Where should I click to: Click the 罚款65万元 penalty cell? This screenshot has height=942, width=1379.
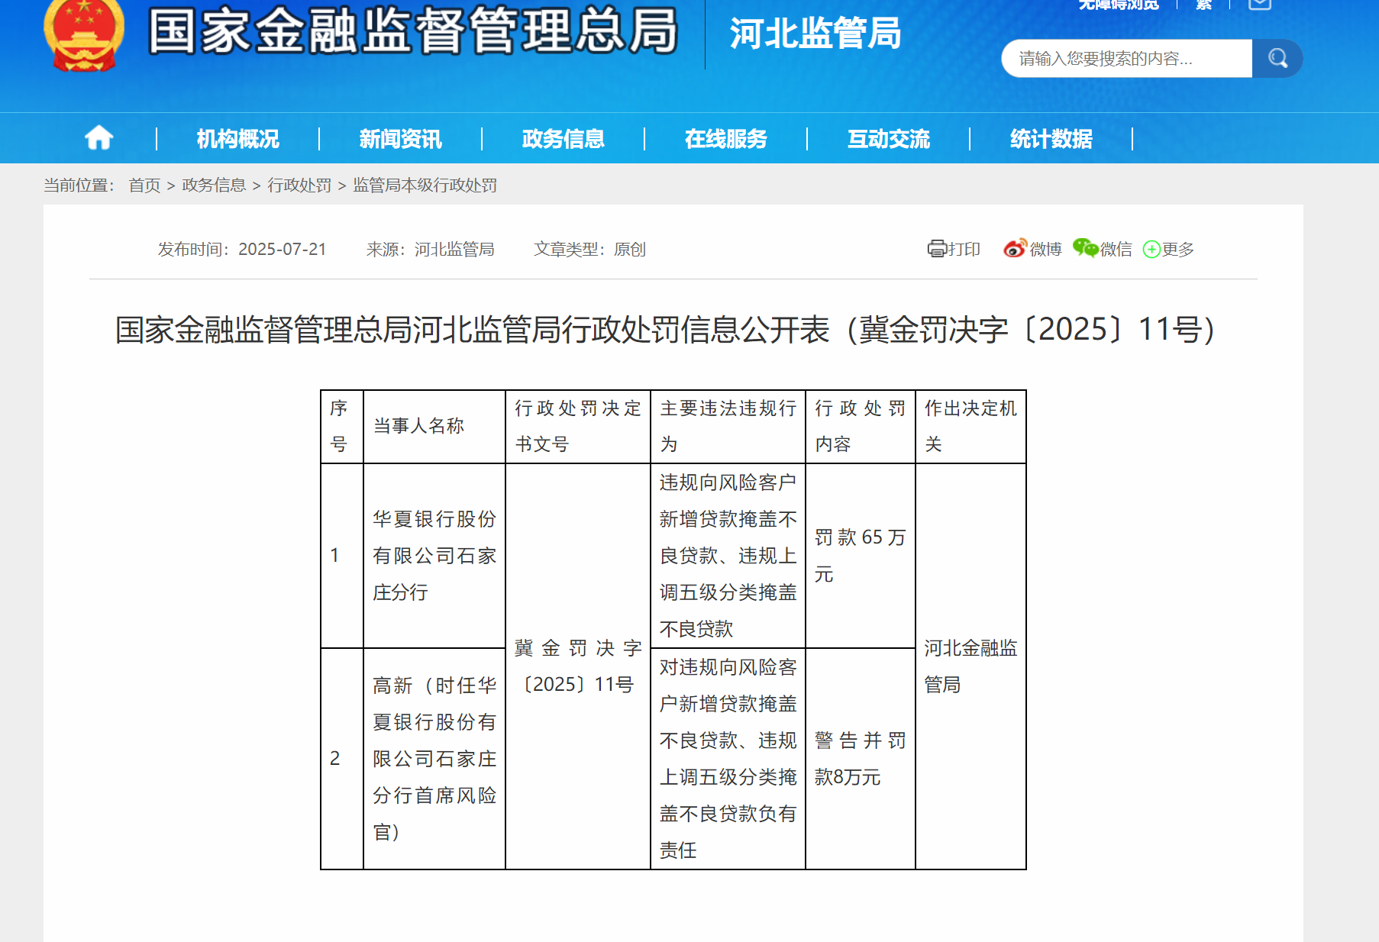pyautogui.click(x=860, y=556)
